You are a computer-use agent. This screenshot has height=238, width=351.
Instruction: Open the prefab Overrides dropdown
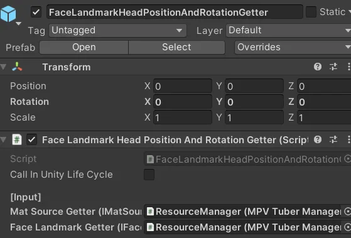click(x=293, y=47)
